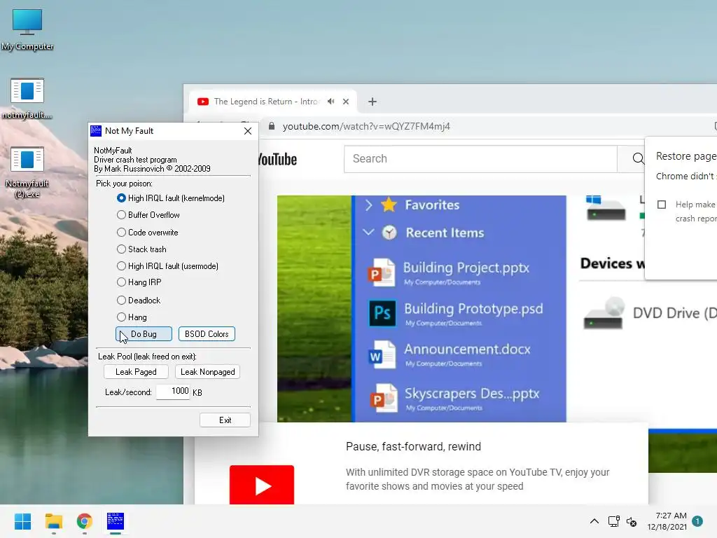
Task: Click the YouTube logo
Action: [x=277, y=159]
